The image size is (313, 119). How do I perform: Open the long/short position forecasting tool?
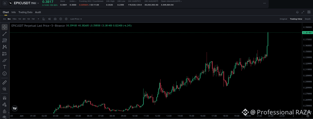pyautogui.click(x=4, y=54)
